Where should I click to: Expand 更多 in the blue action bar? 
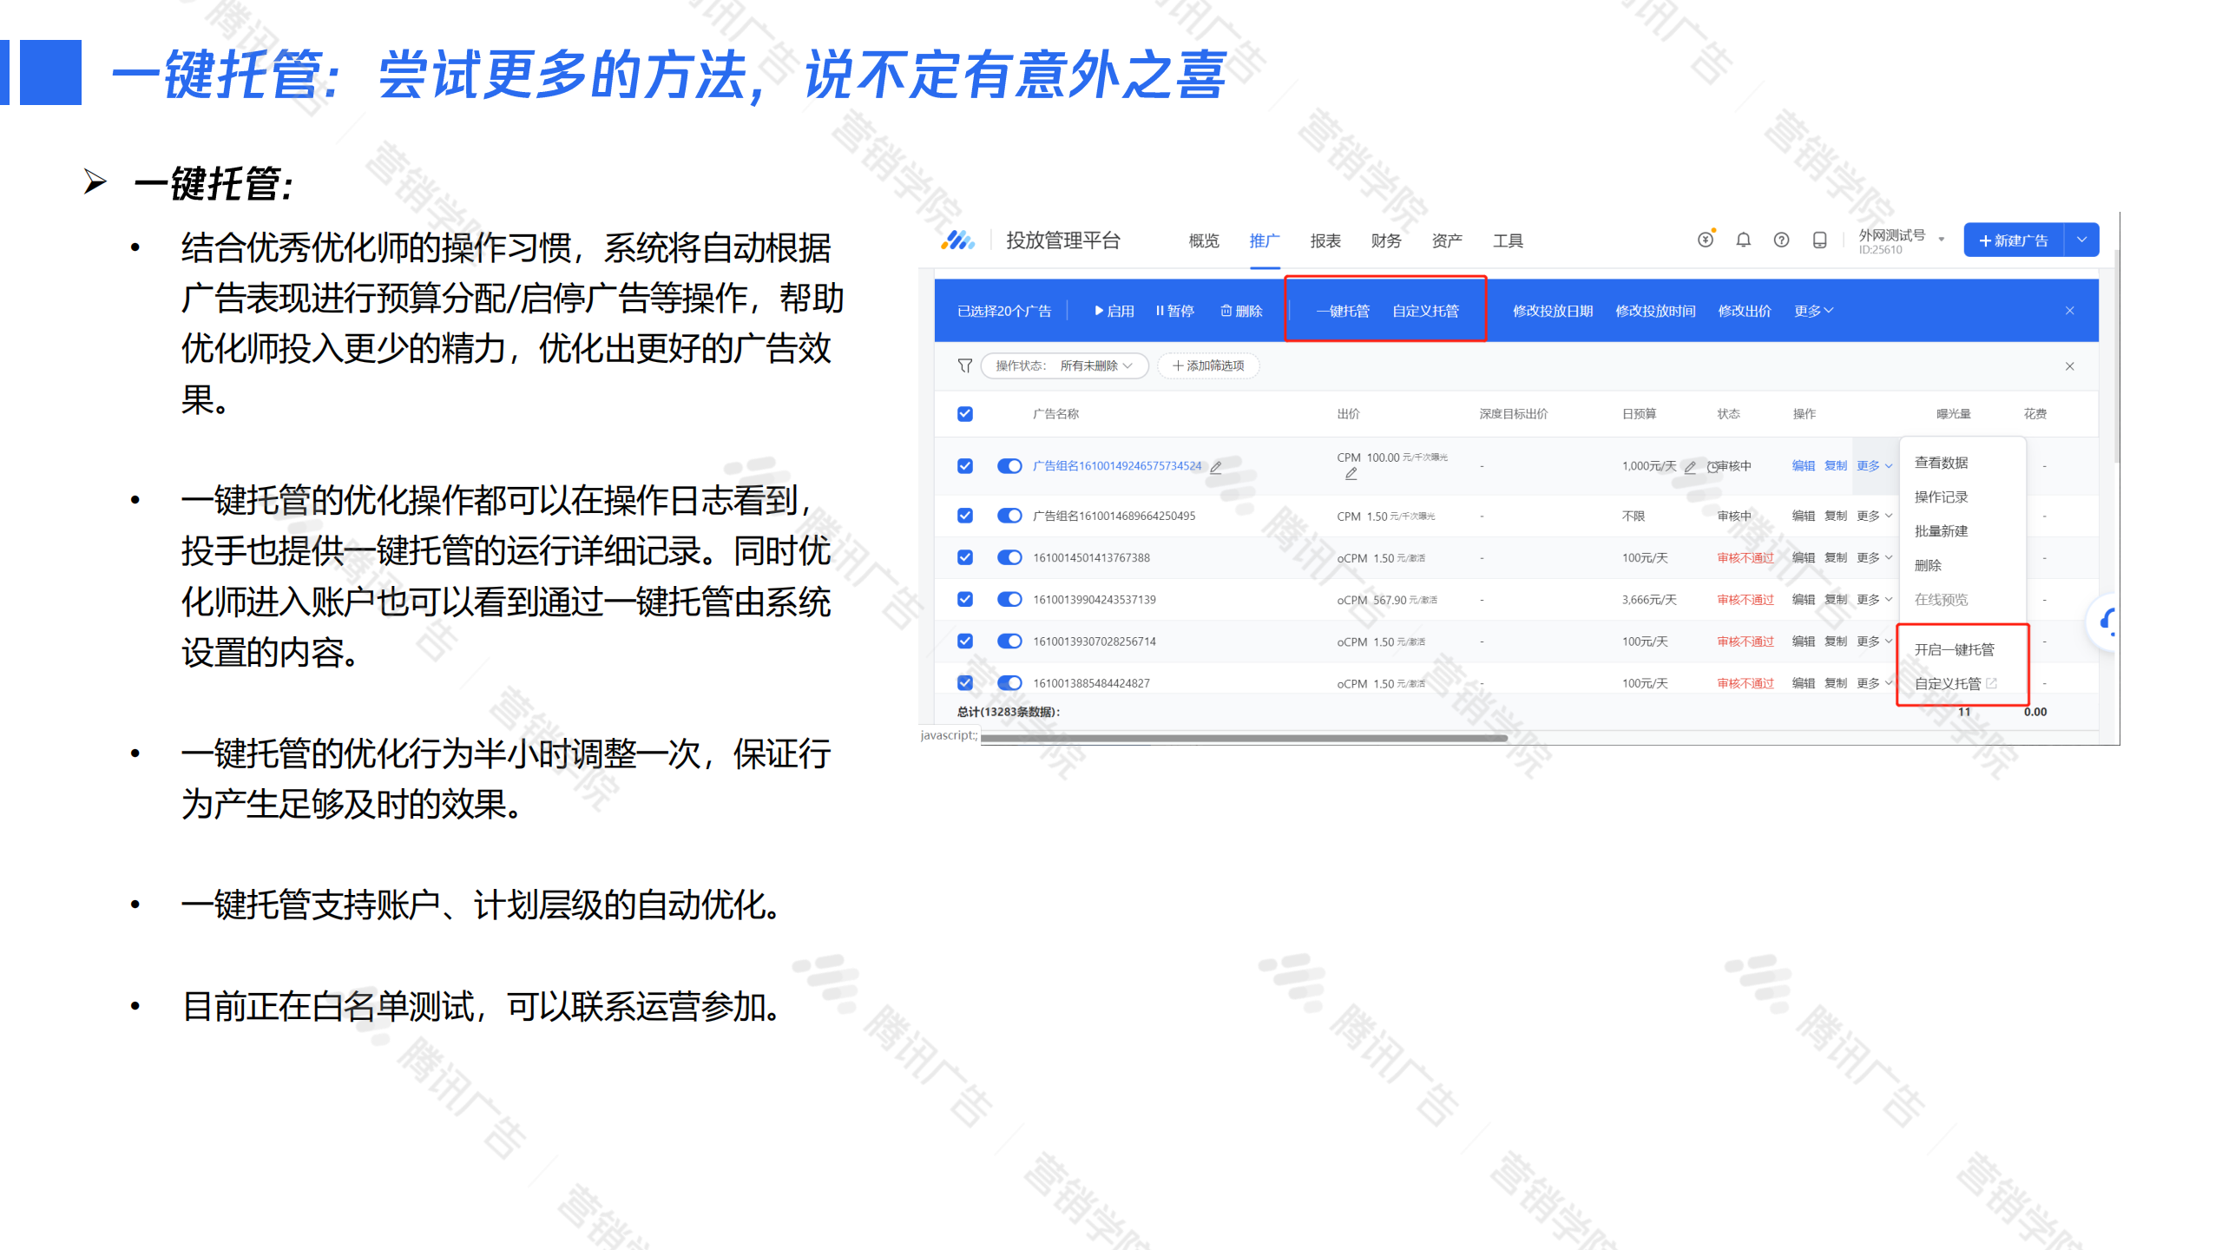coord(1812,311)
